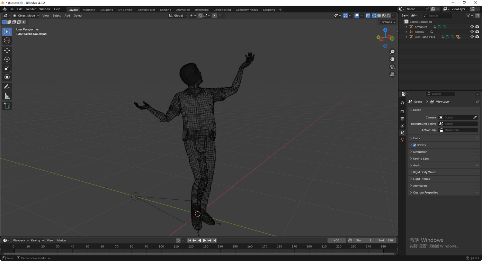Open the Playback dropdown in timeline
Viewport: 482px width, 261px height.
pos(21,240)
